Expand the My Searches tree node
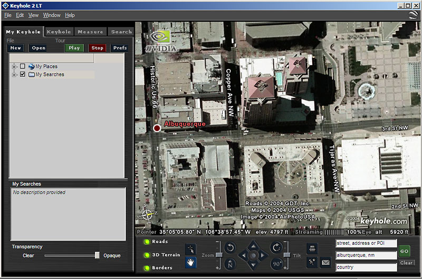Viewport: 422px width, 279px height. pyautogui.click(x=14, y=75)
